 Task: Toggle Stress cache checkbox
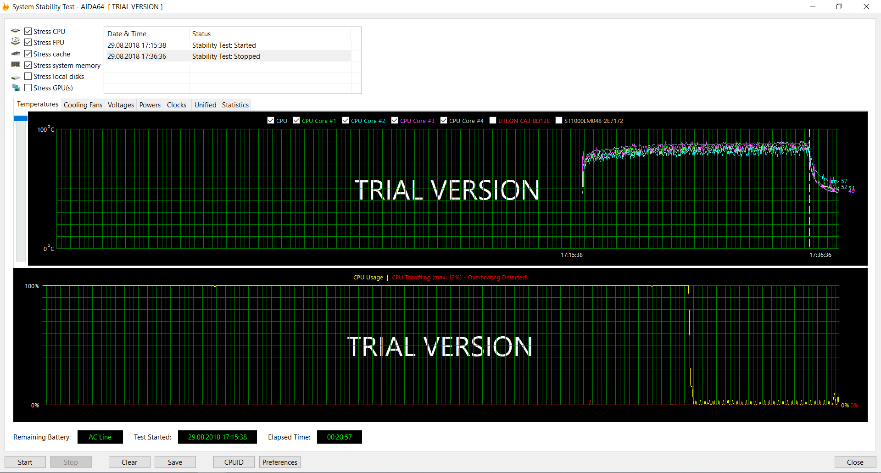[28, 54]
